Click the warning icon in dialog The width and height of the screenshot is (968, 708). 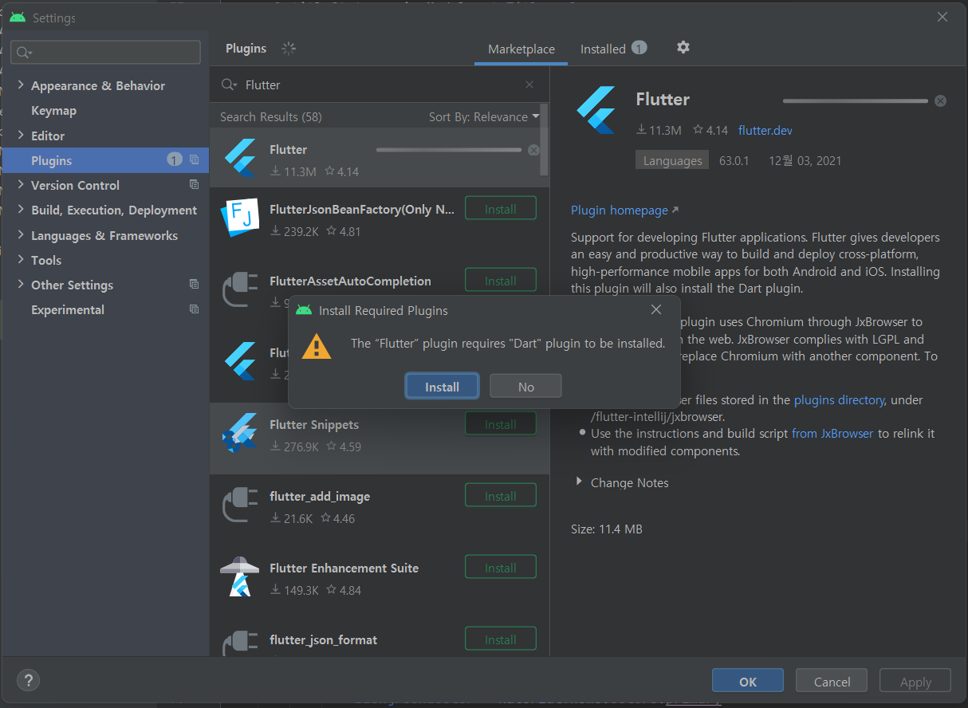click(317, 346)
